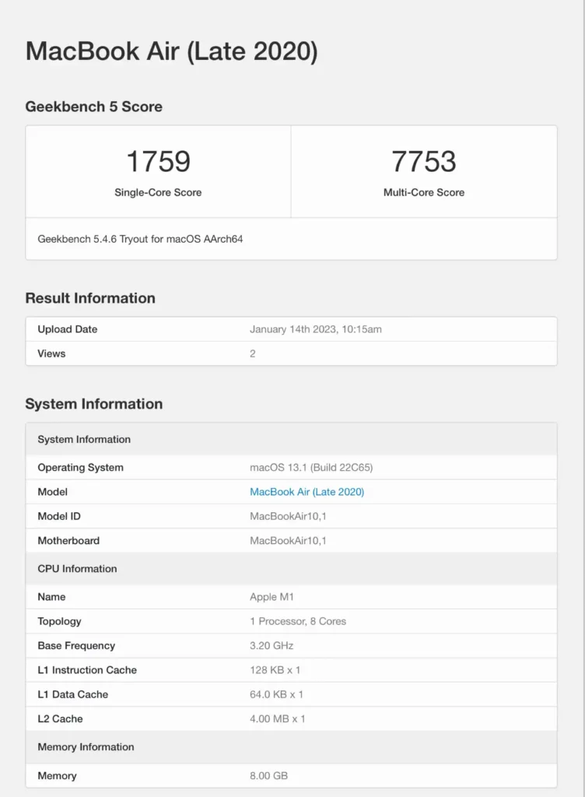Click the Model row label

[52, 492]
